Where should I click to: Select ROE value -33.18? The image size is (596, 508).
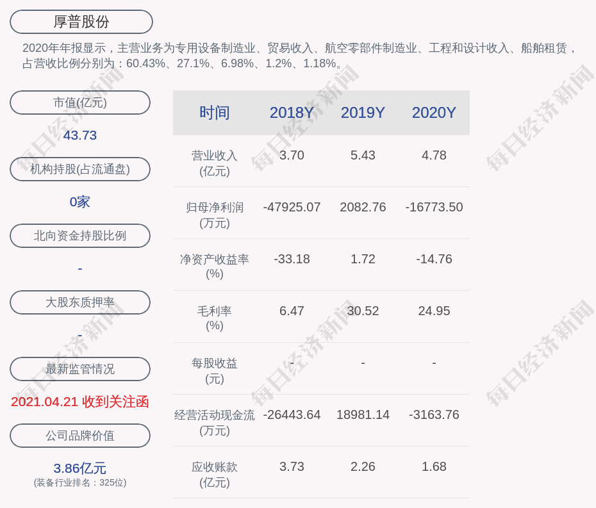click(292, 259)
